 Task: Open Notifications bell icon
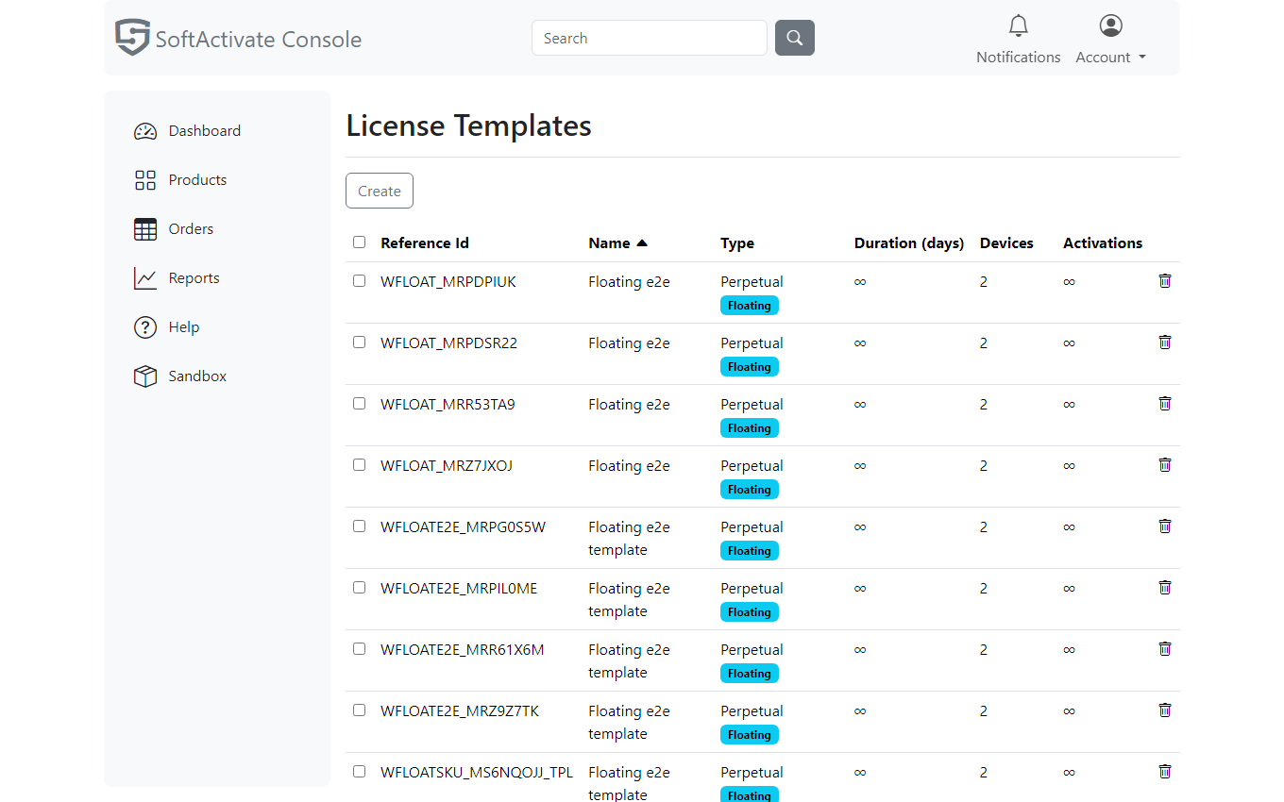coord(1018,25)
